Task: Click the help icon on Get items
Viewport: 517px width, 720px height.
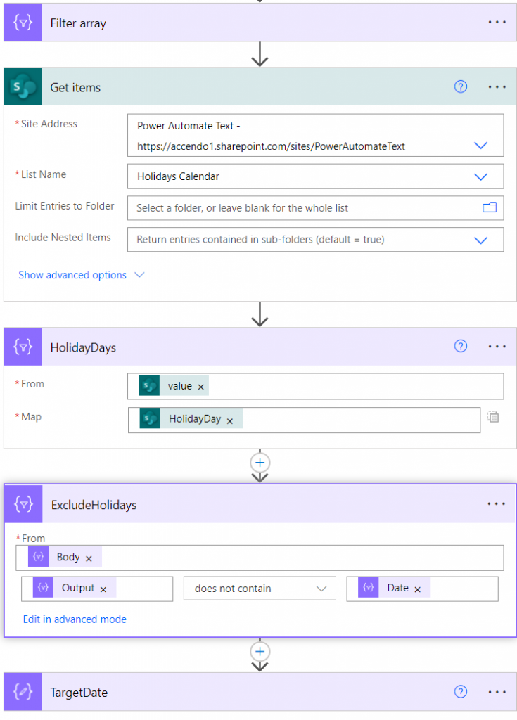Action: 461,86
